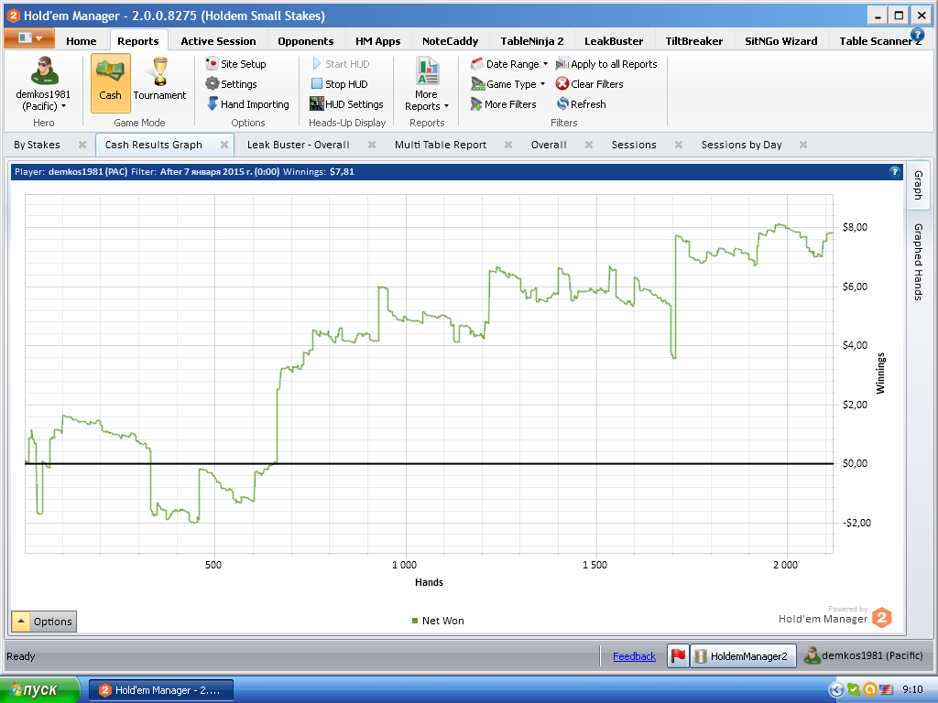Click Stop HUD
This screenshot has width=938, height=703.
click(x=339, y=84)
